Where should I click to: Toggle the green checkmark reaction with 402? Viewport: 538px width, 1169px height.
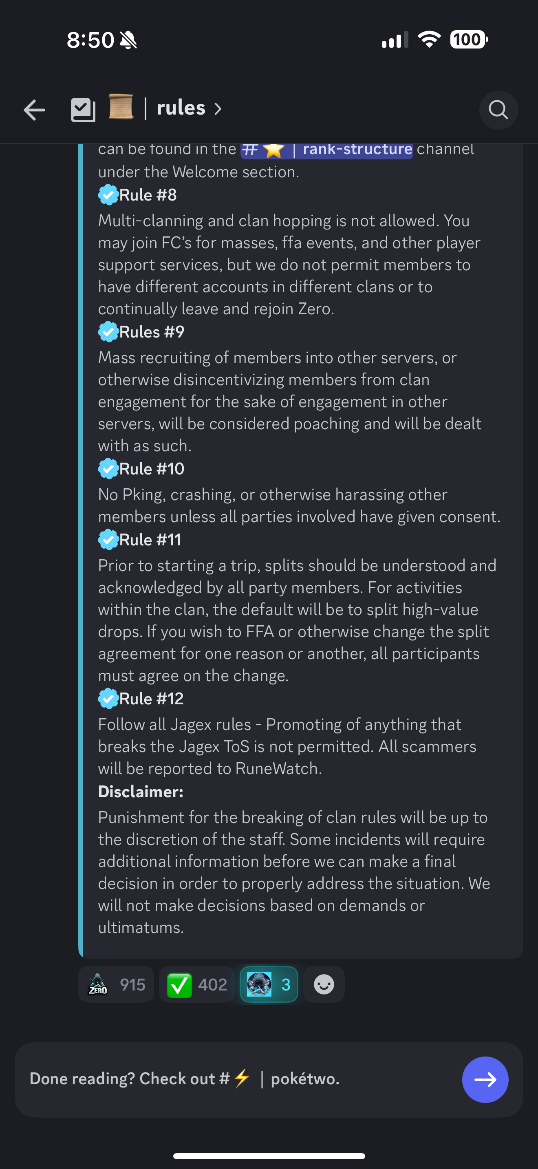196,984
